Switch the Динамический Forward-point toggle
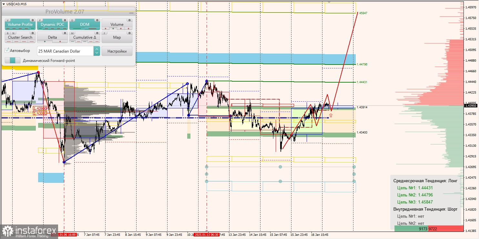This screenshot has height=239, width=479. point(13,60)
